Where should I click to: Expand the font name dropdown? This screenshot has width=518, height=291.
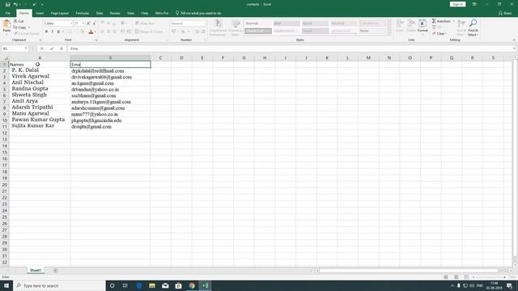click(x=71, y=23)
